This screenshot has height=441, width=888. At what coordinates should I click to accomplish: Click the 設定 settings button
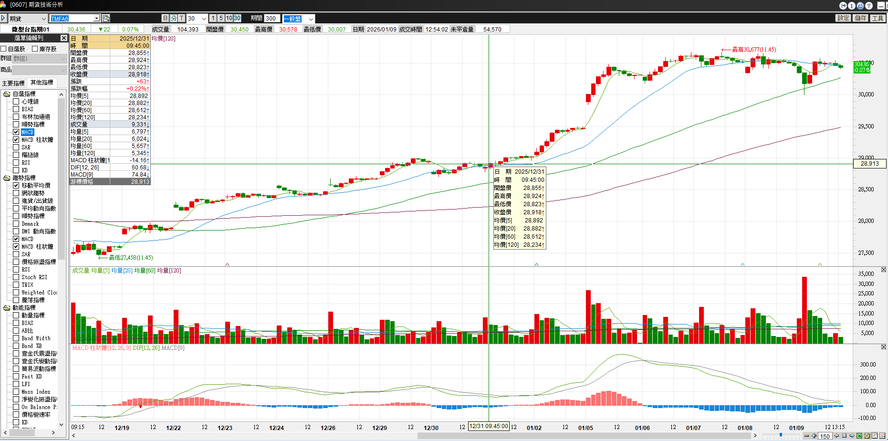click(843, 18)
